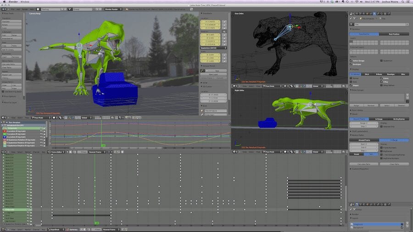Click the Translate button in Pose Tools

pyautogui.click(x=11, y=22)
